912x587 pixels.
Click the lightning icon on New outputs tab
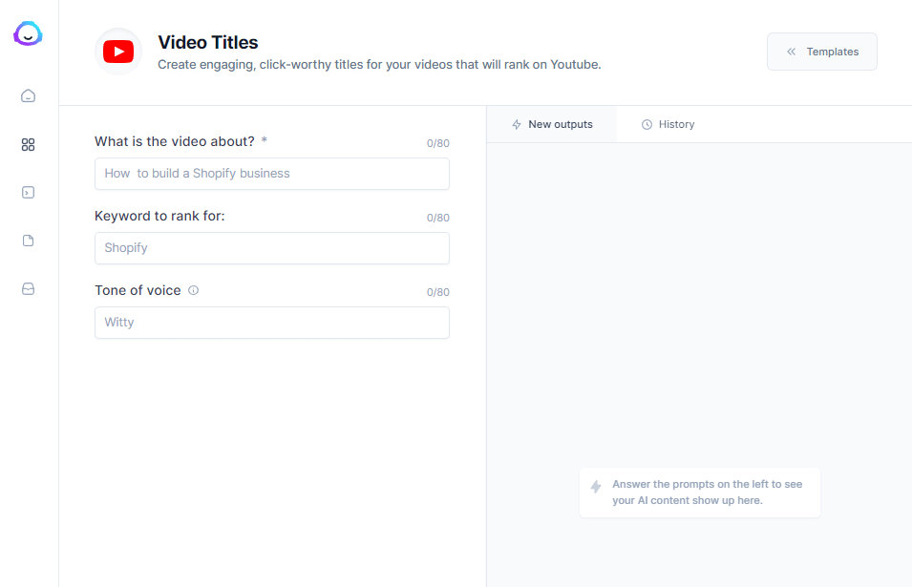pos(516,124)
